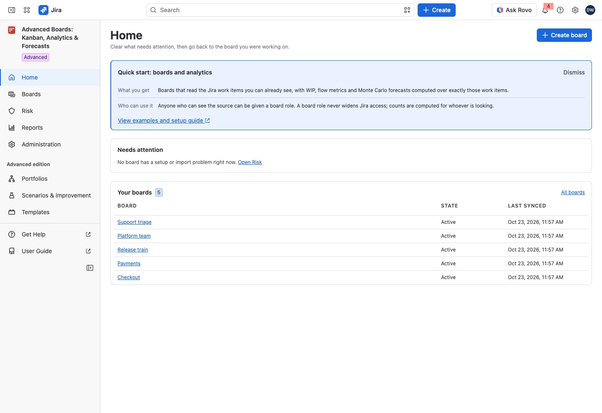
Task: Open Administration in the sidebar
Action: [50, 144]
